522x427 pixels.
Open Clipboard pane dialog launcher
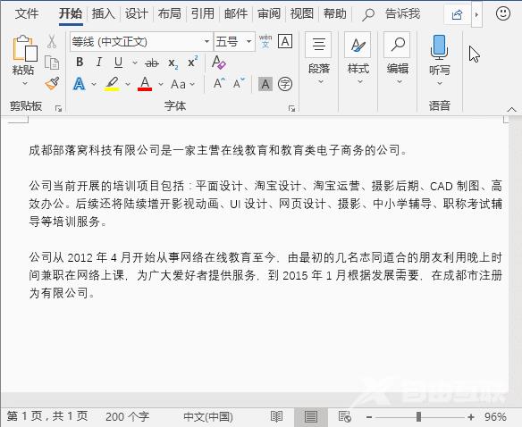tap(59, 108)
